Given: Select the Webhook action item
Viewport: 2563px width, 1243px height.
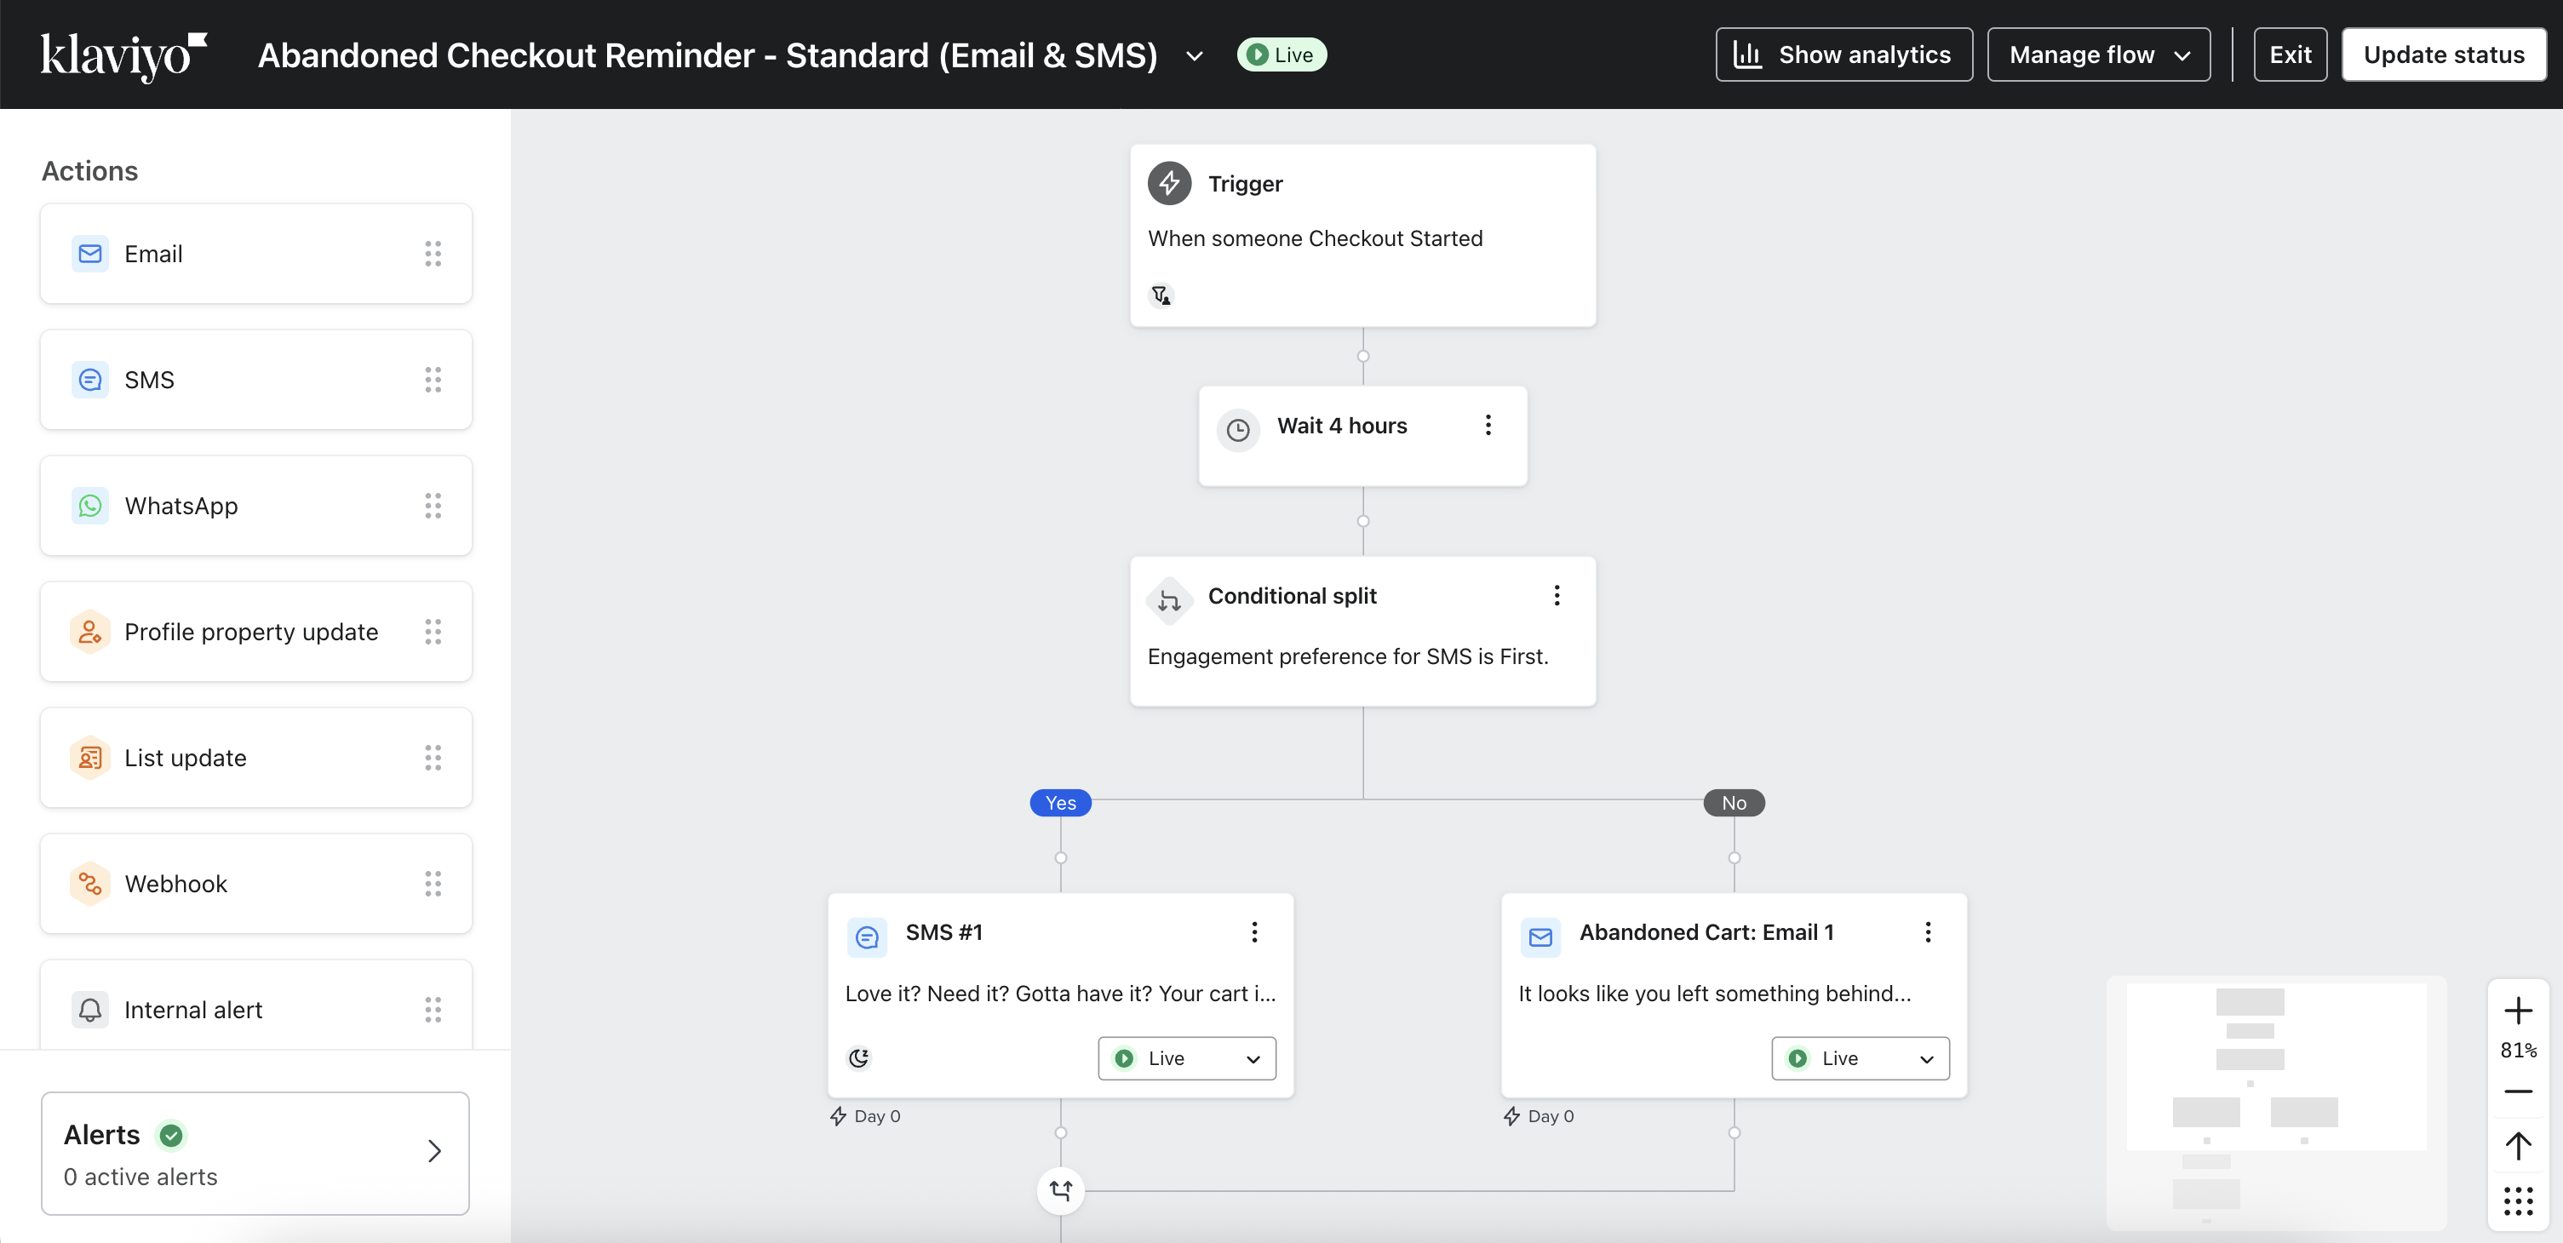Looking at the screenshot, I should [255, 883].
